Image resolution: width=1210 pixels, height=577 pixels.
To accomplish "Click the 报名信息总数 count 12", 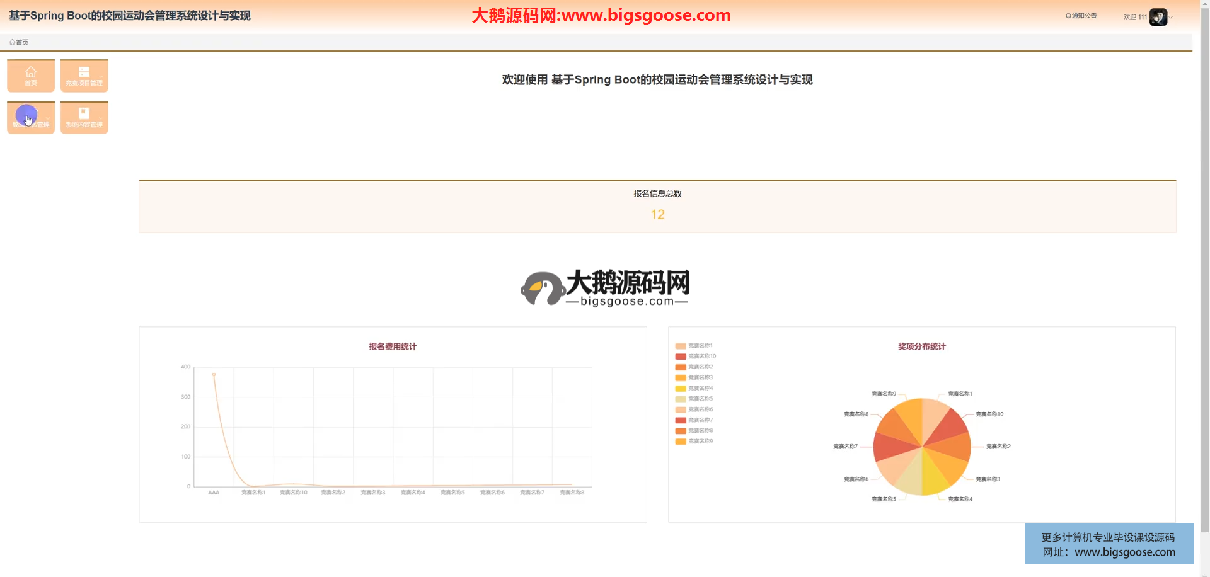I will (657, 215).
